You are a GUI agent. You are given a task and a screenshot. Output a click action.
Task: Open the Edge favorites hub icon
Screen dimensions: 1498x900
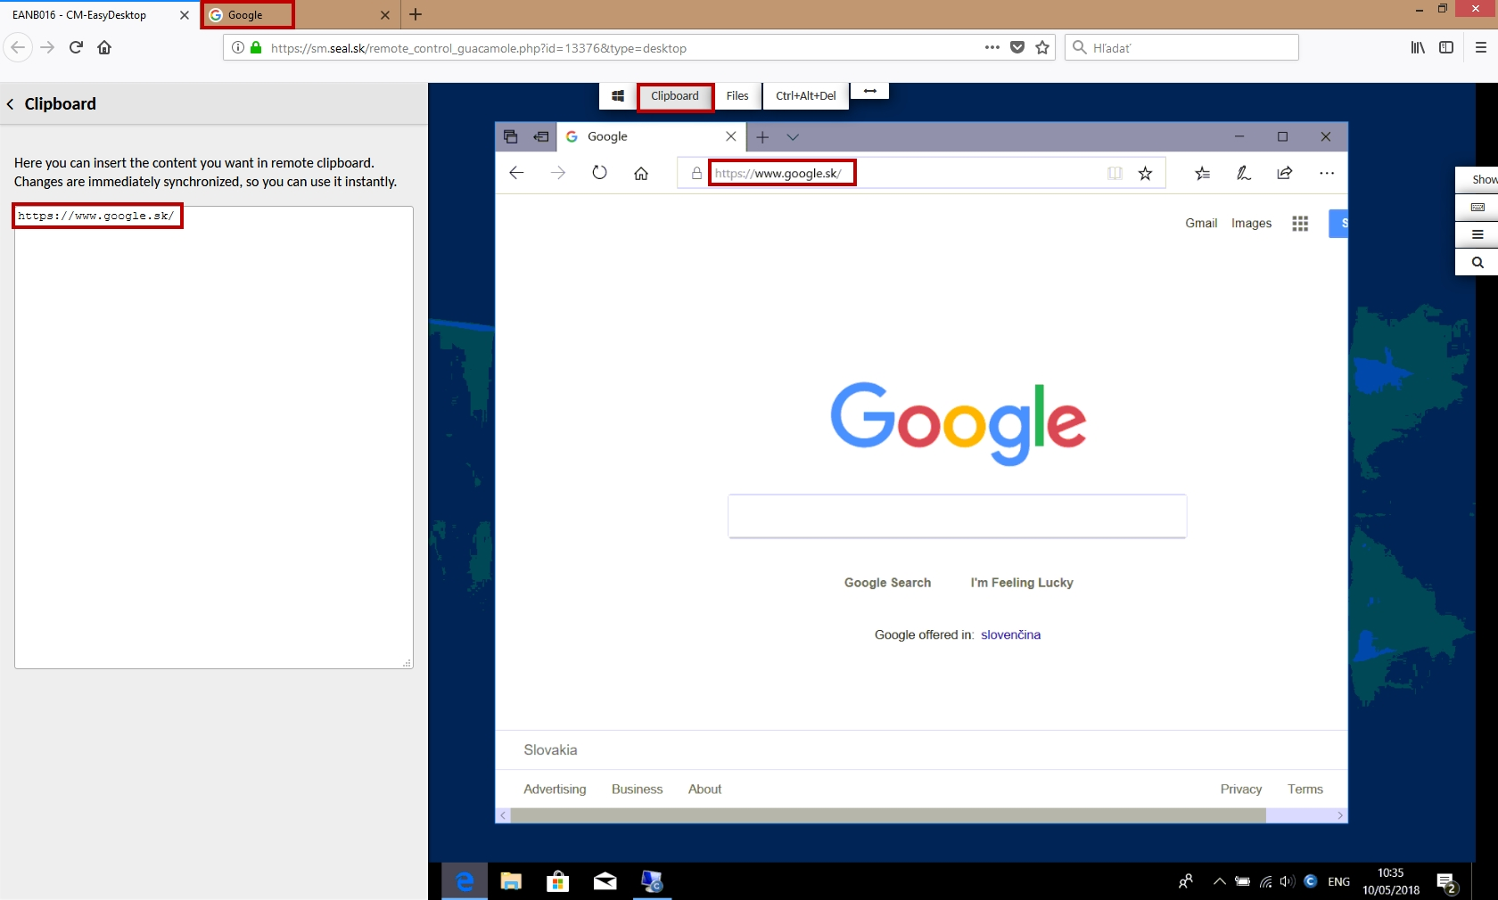tap(1203, 173)
